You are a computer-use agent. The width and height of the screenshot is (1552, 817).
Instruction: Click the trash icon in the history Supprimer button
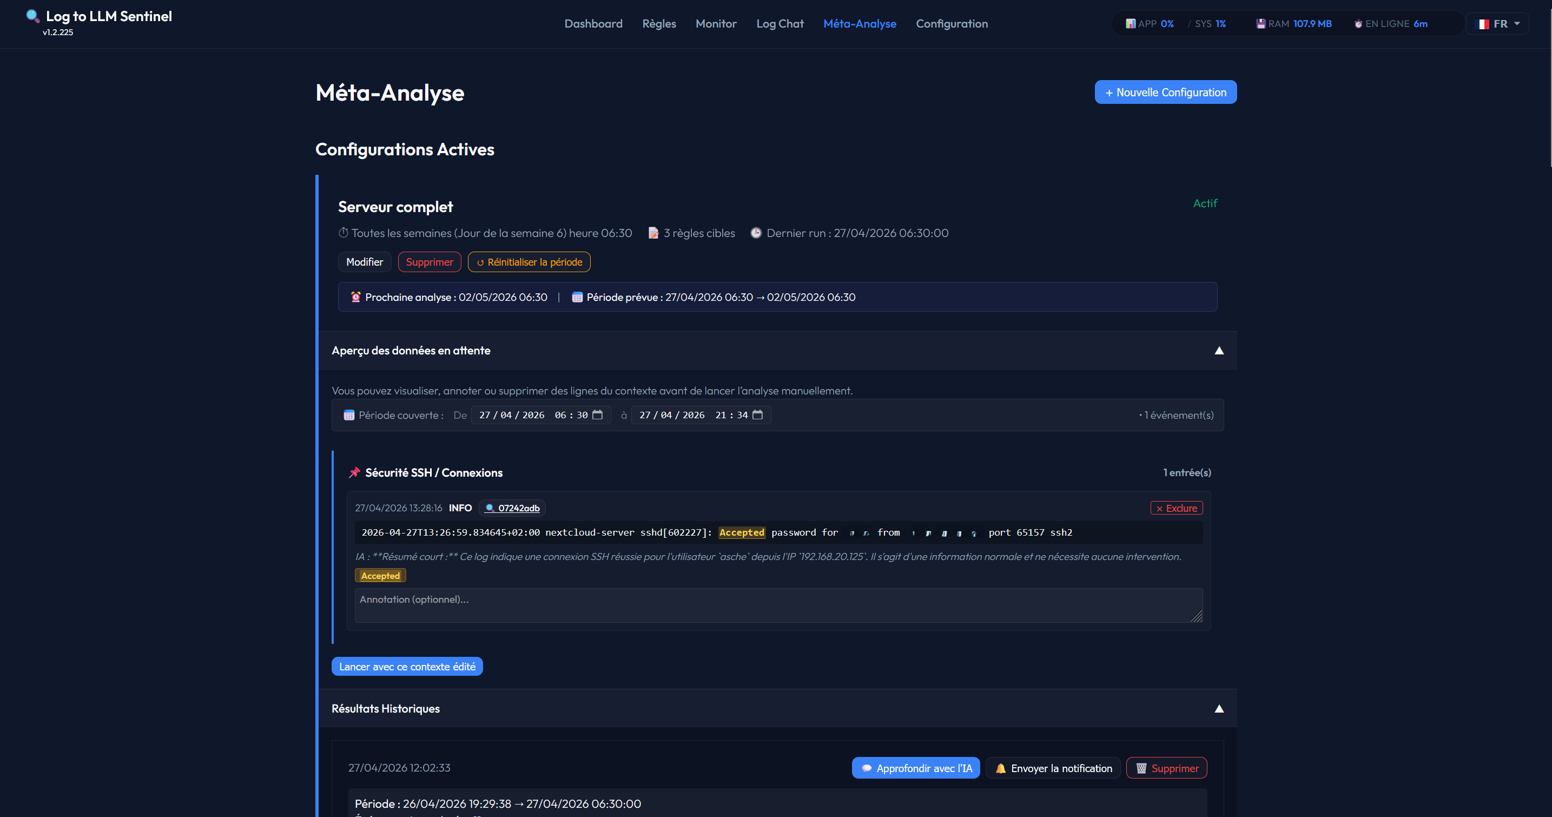click(x=1141, y=768)
